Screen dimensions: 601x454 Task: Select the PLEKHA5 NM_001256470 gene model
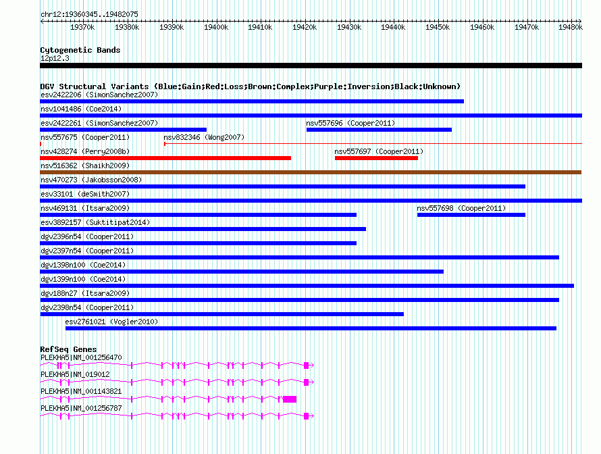coord(177,365)
